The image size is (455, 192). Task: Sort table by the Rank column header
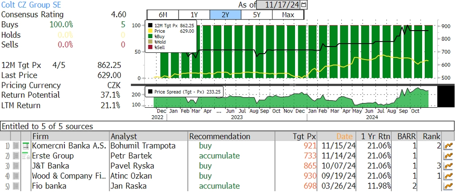pyautogui.click(x=430, y=136)
